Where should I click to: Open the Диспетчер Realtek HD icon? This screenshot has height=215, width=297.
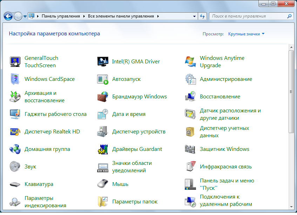pos(15,132)
